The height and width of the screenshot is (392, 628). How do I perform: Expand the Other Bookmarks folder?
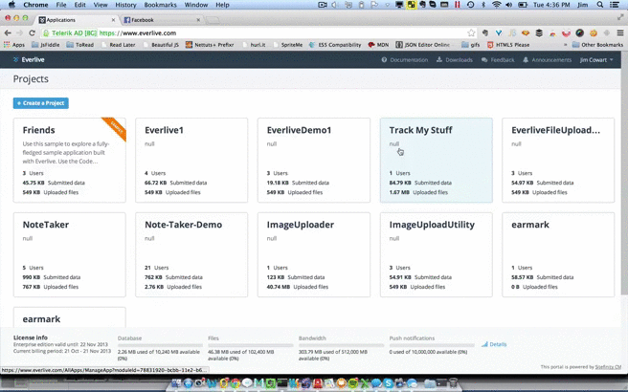point(597,45)
